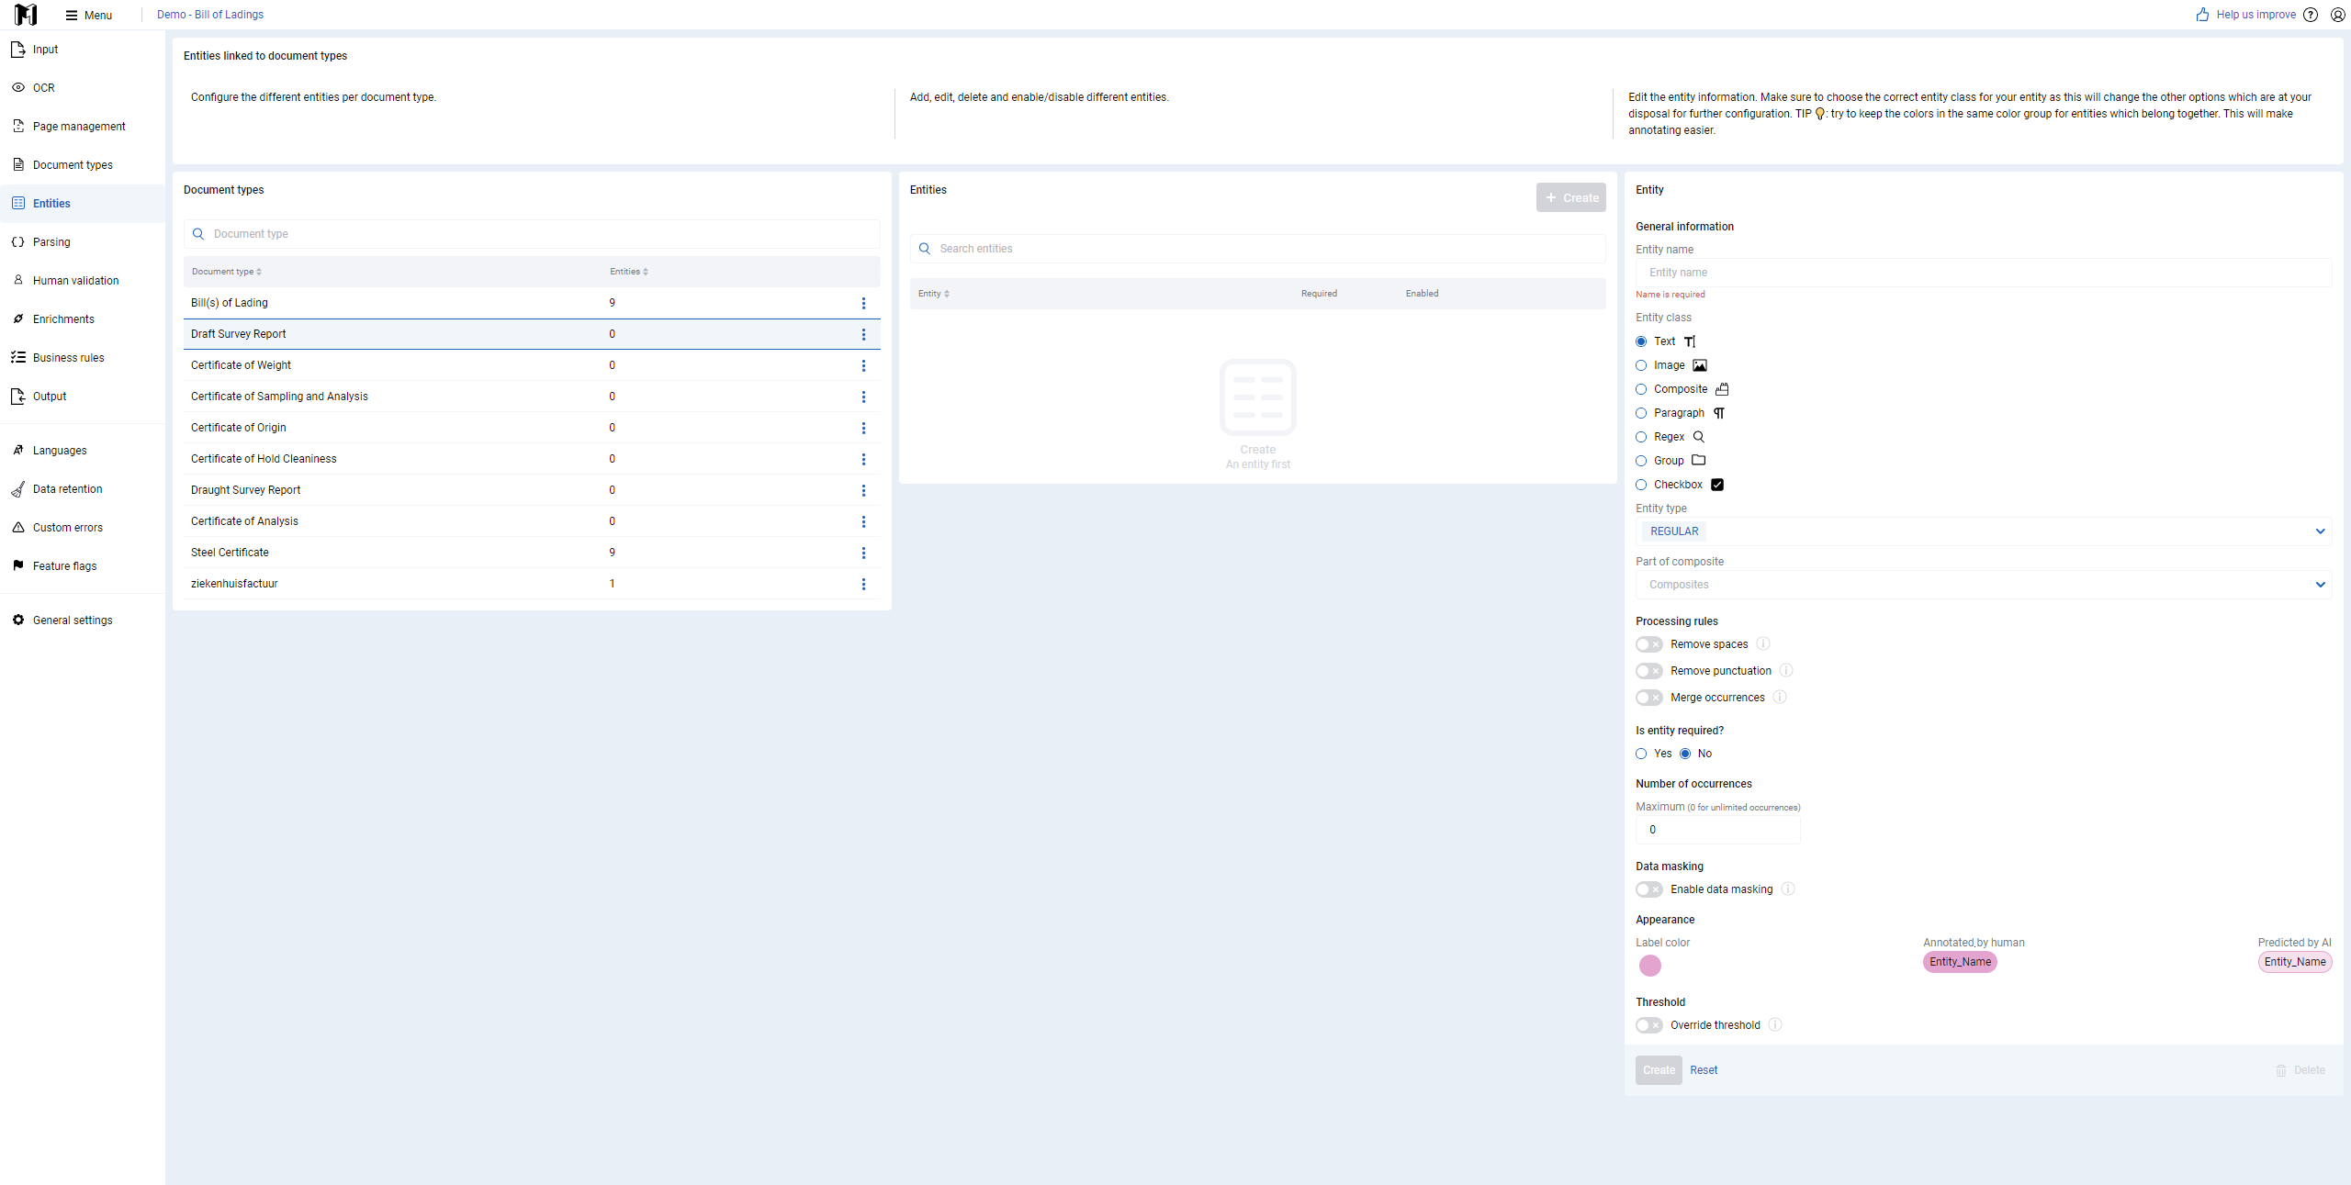Screen dimensions: 2351x1185
Task: Sort the Entity column in Entities panel
Action: [x=934, y=294]
